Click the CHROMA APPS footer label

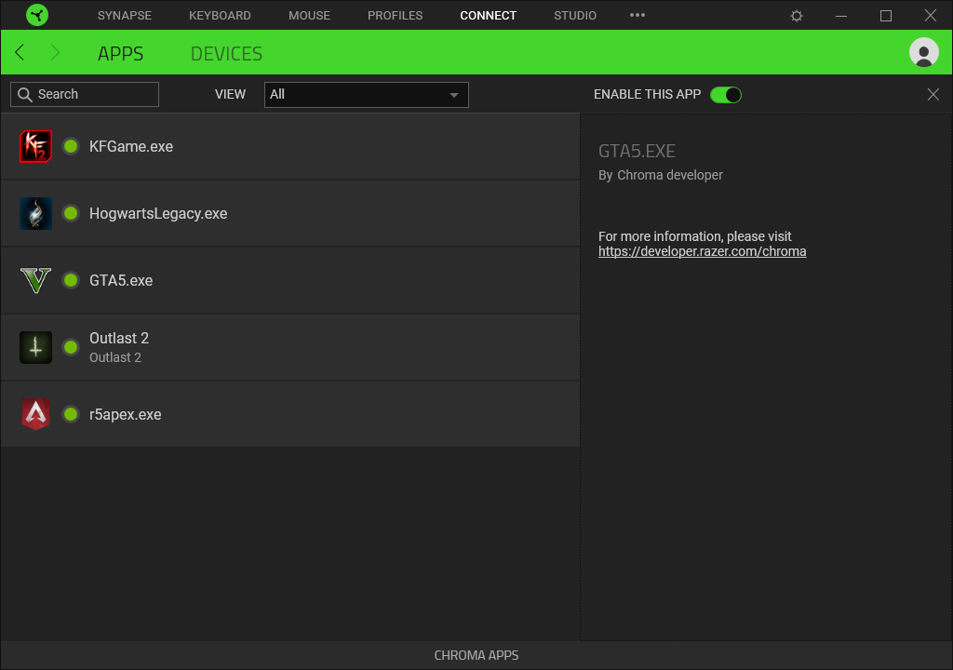(x=476, y=655)
